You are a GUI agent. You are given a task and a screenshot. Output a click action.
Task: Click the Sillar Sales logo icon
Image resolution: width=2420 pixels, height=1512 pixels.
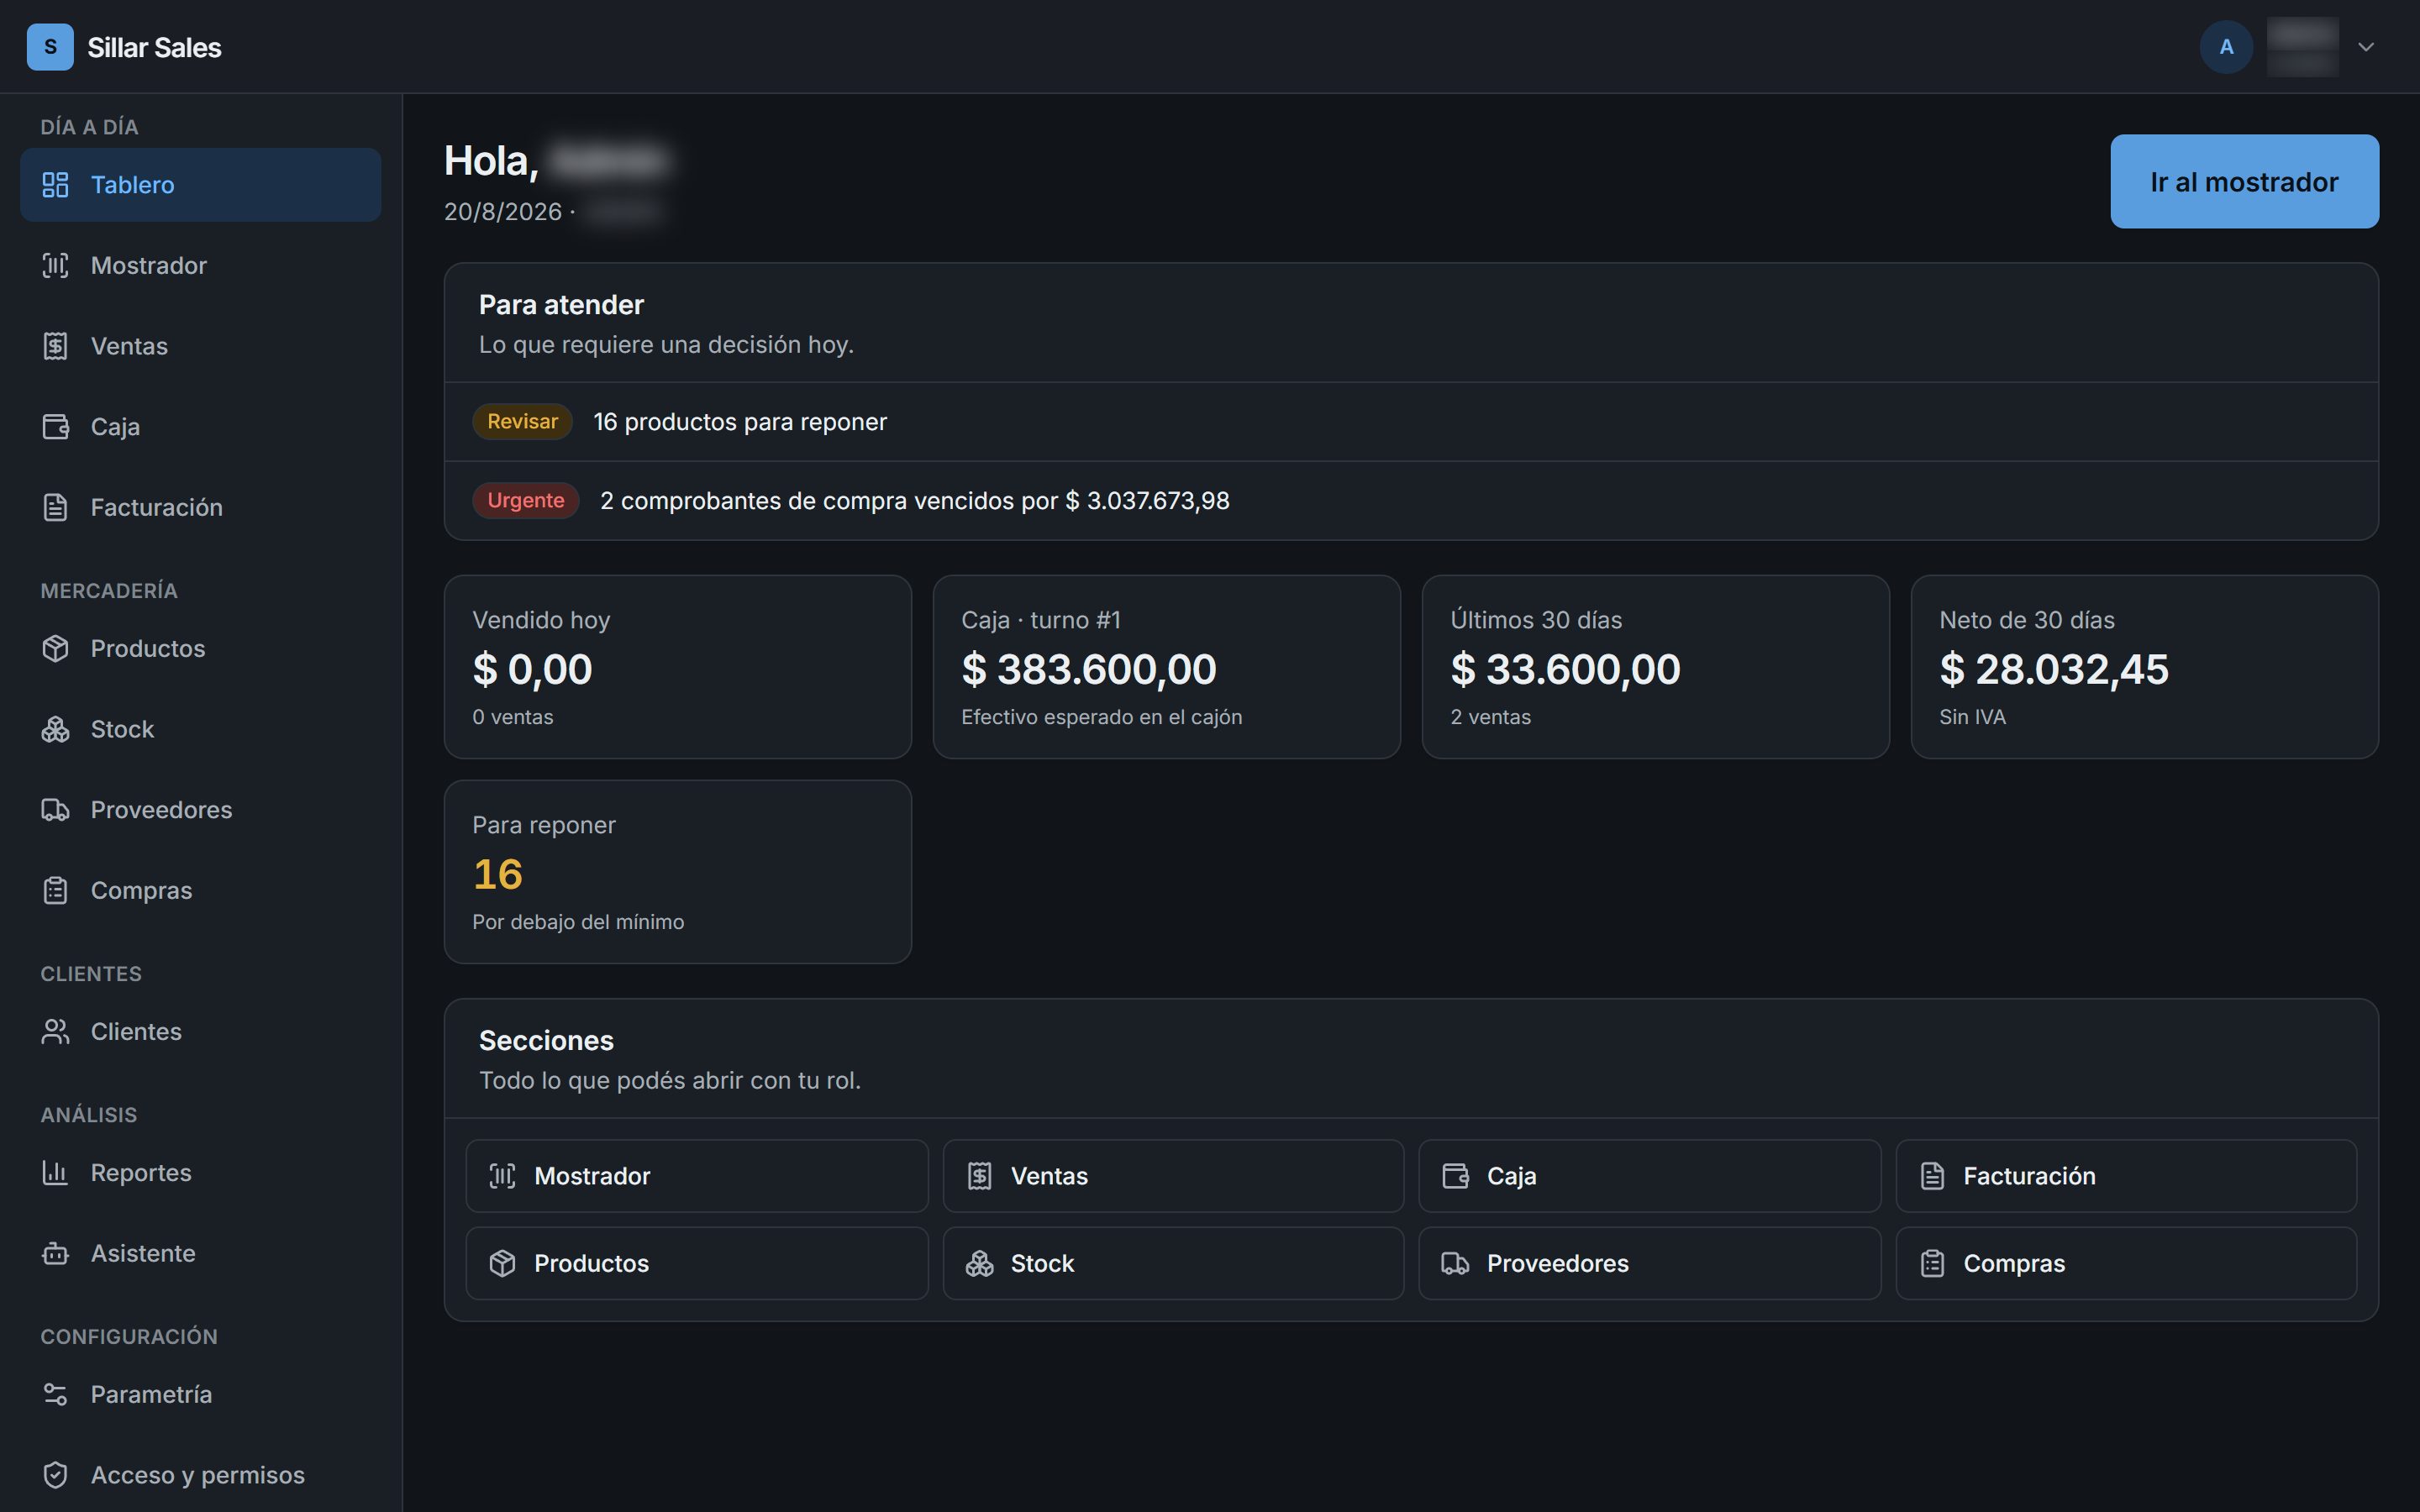(x=50, y=47)
